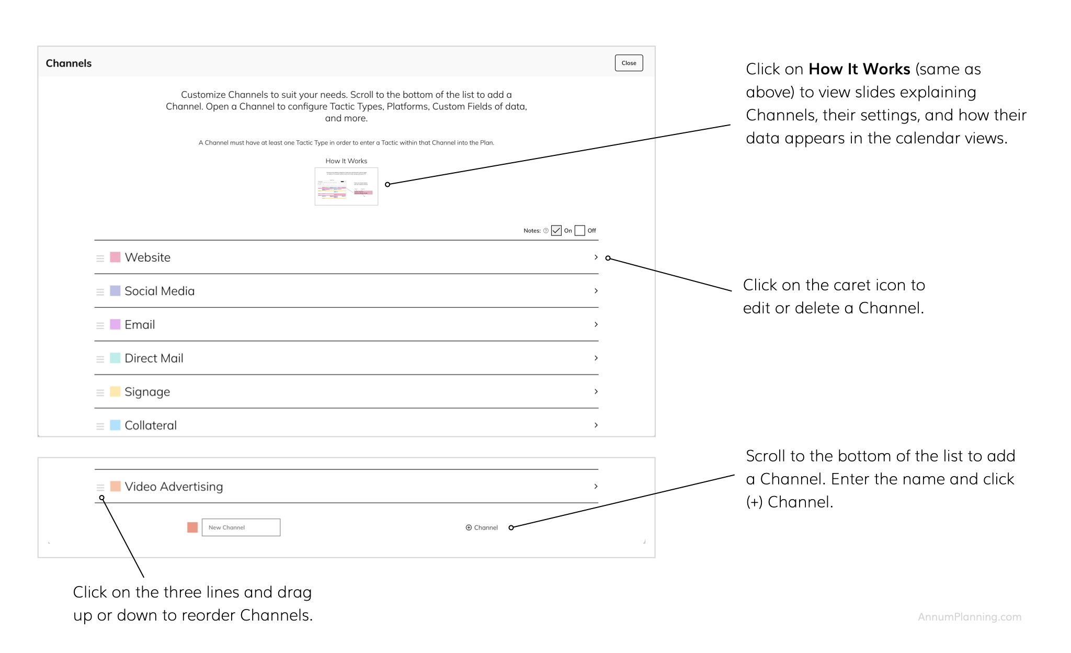Check the Notes On checkbox
This screenshot has width=1071, height=653.
point(556,231)
